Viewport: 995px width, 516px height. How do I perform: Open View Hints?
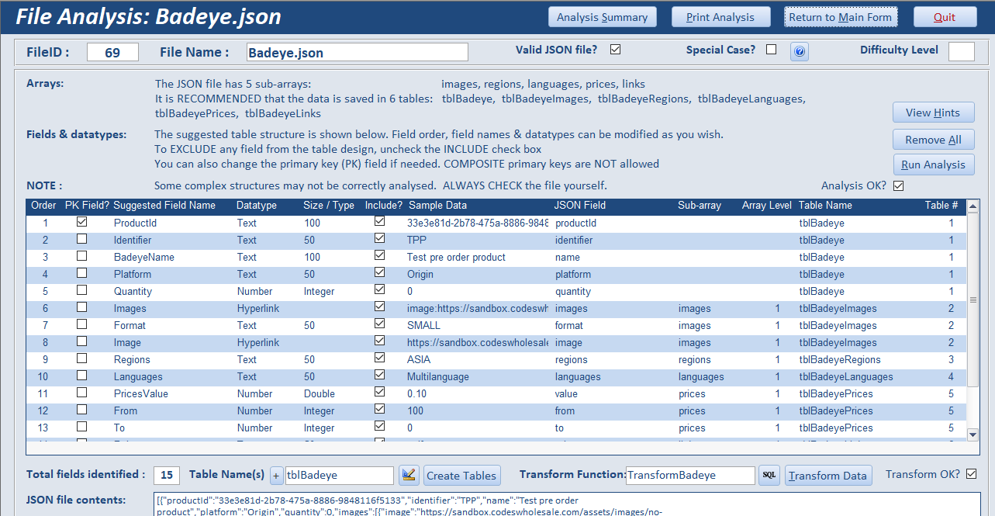(934, 113)
